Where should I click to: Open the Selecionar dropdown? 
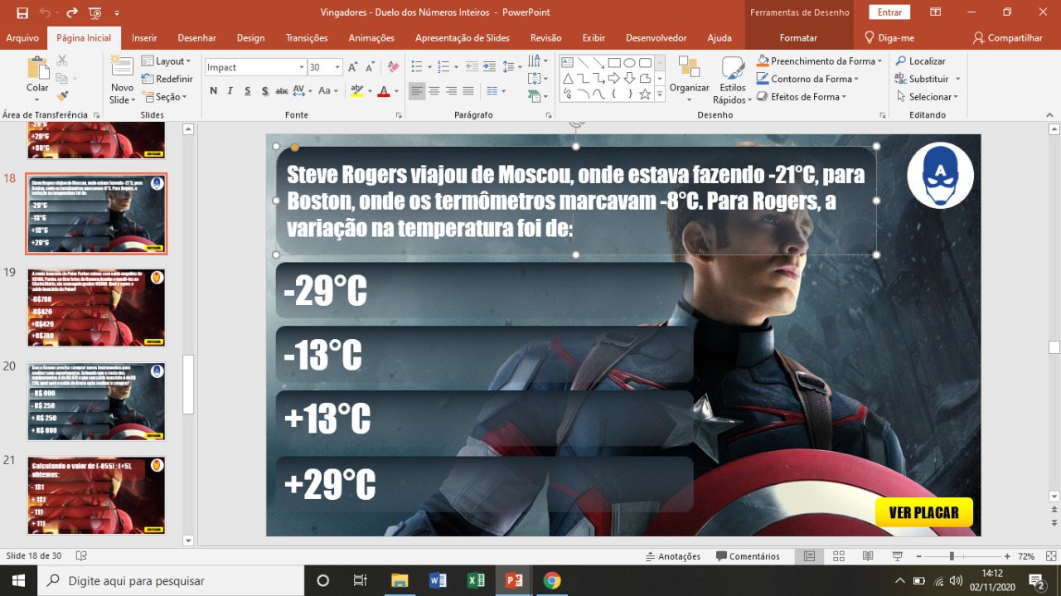927,97
